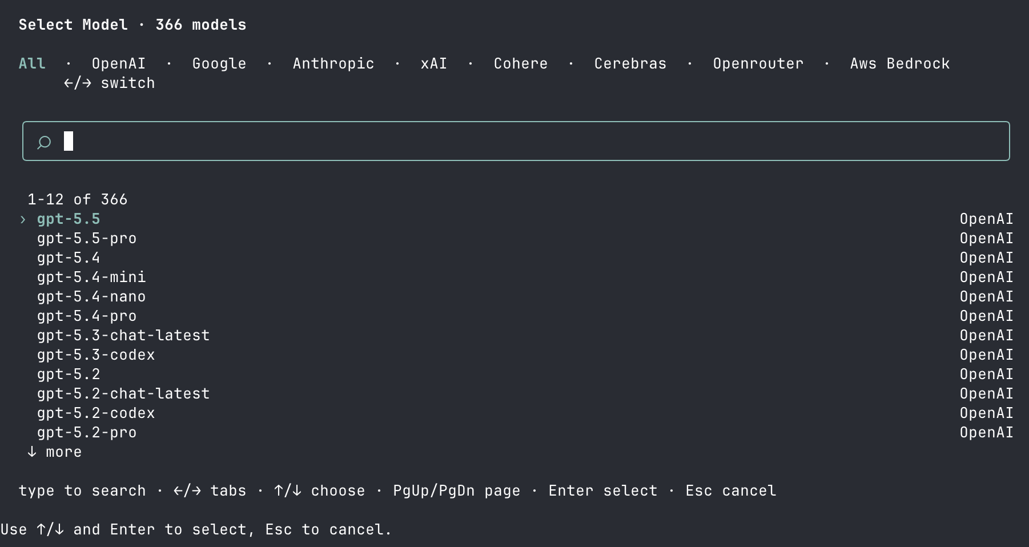Screen dimensions: 1029x547
Task: Select the gpt-5.5 model row
Action: tap(516, 219)
